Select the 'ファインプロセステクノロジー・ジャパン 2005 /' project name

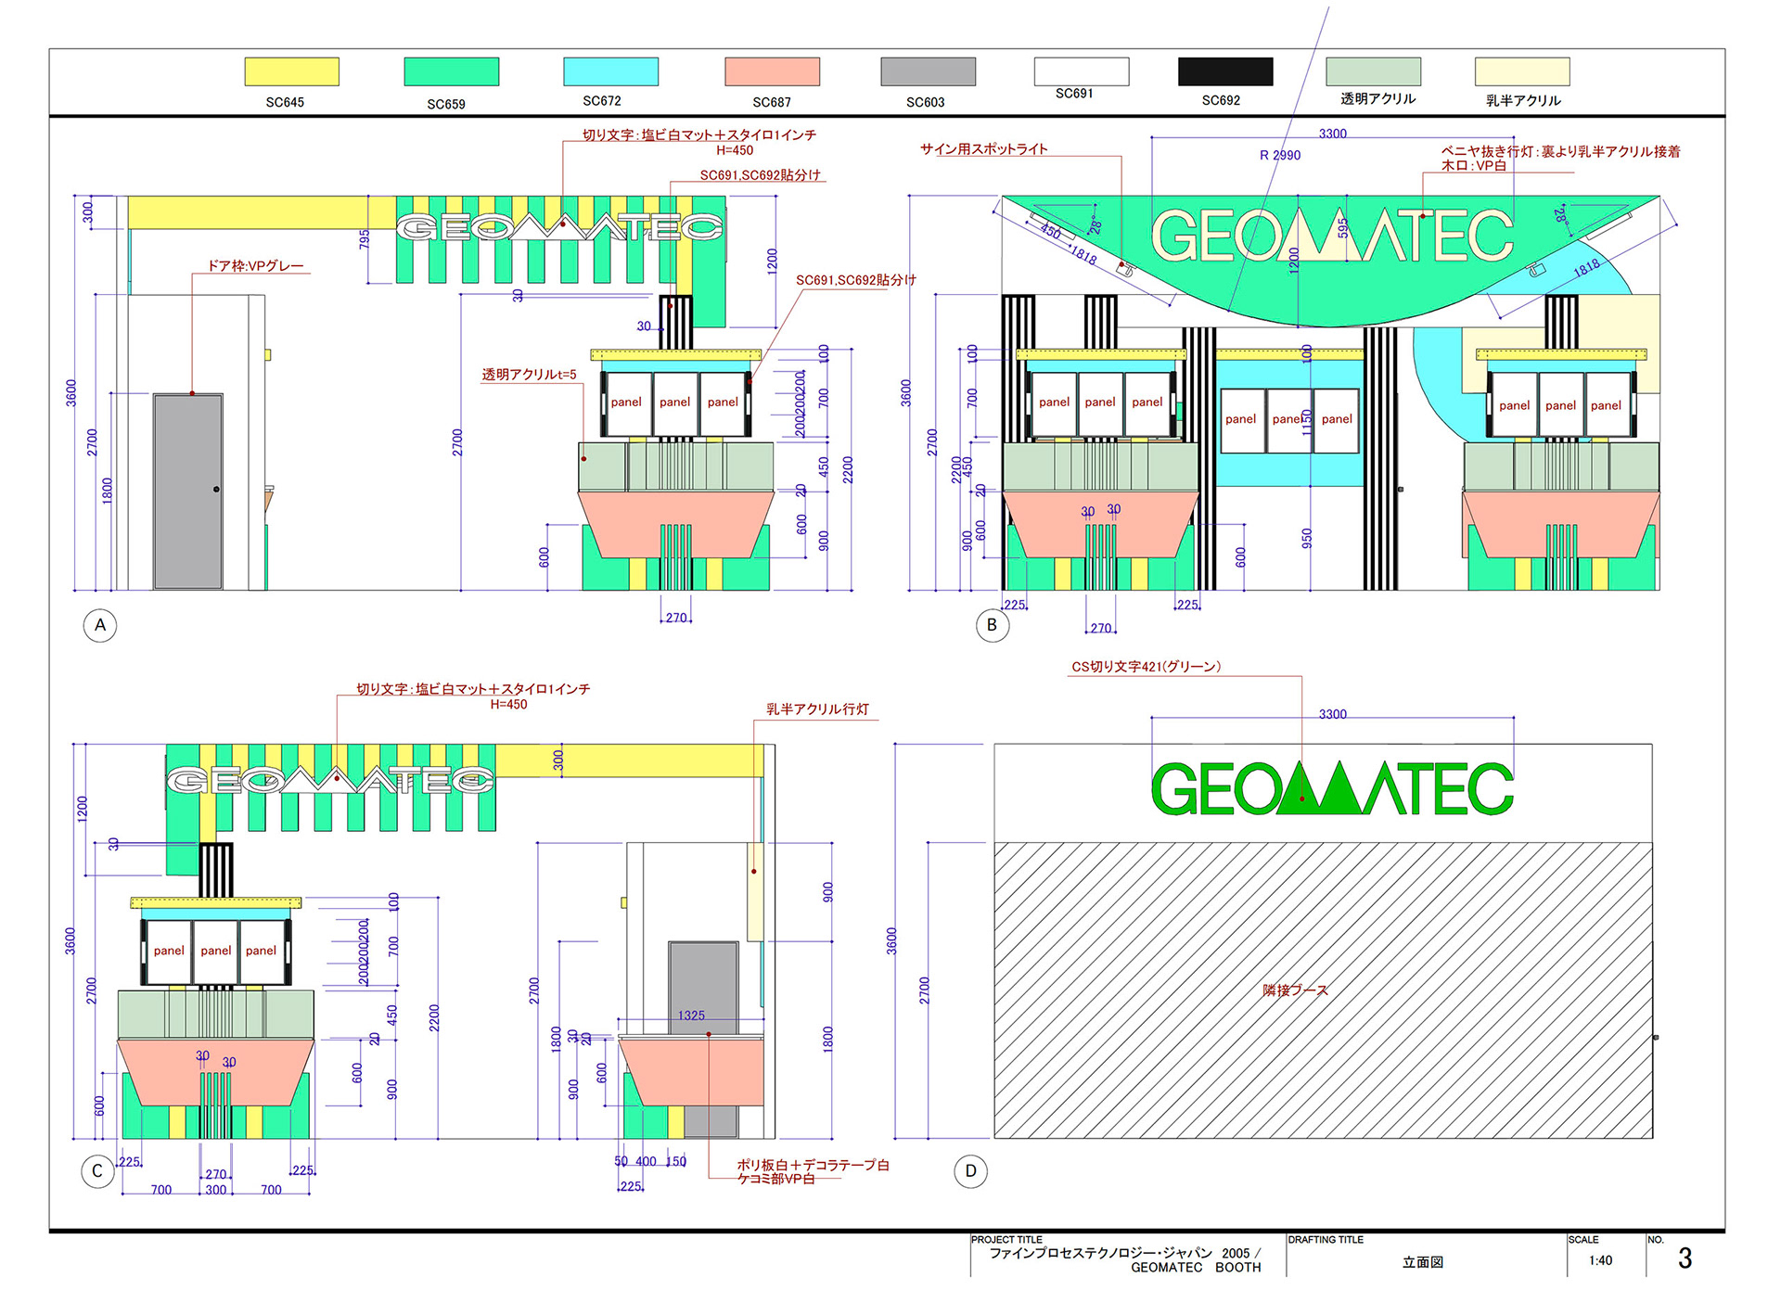tap(1125, 1253)
